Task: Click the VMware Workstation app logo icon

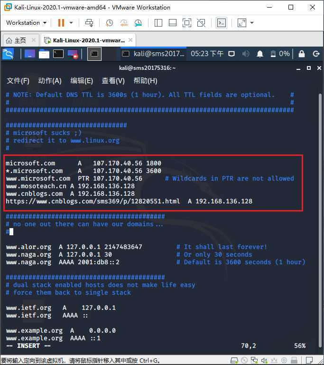Action: click(x=8, y=7)
